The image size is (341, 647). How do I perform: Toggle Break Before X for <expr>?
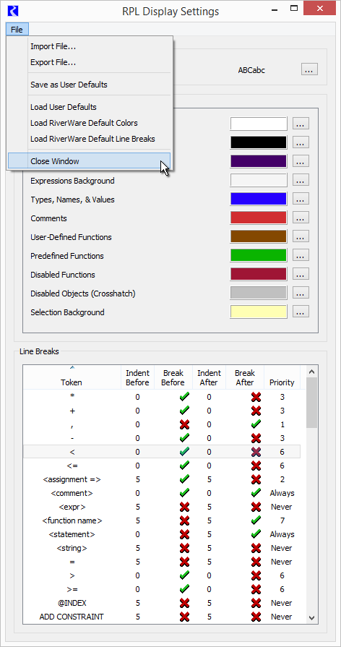(184, 507)
